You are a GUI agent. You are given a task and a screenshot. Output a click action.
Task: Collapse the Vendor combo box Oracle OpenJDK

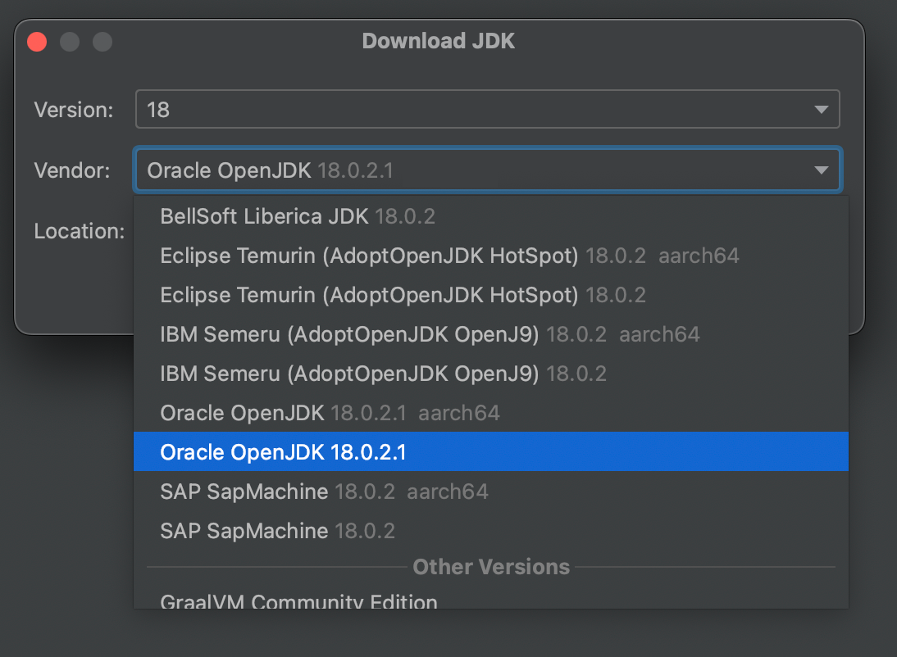coord(487,170)
